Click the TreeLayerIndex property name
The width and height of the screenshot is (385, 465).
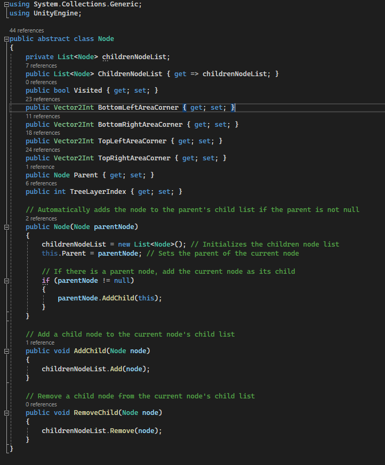tap(98, 192)
